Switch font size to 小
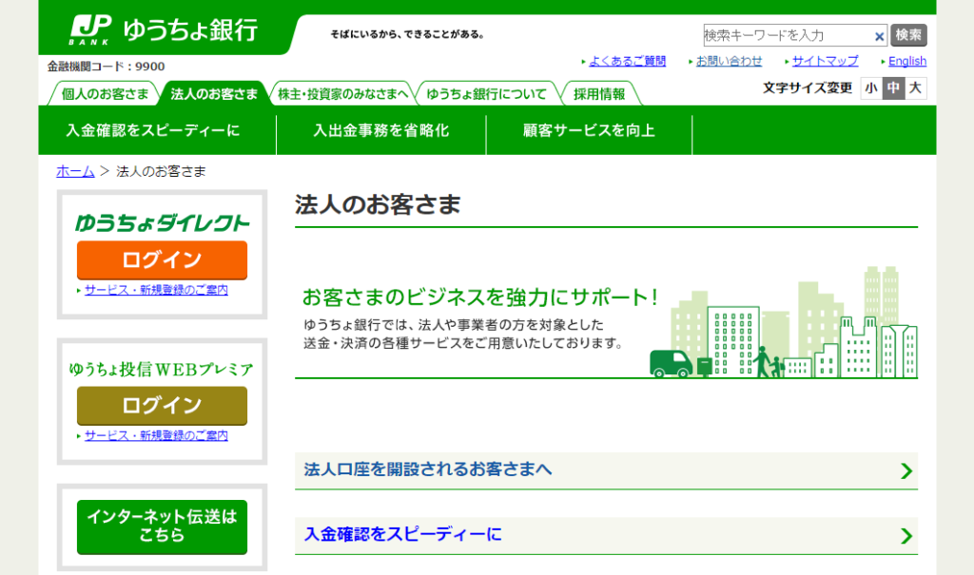 [870, 86]
